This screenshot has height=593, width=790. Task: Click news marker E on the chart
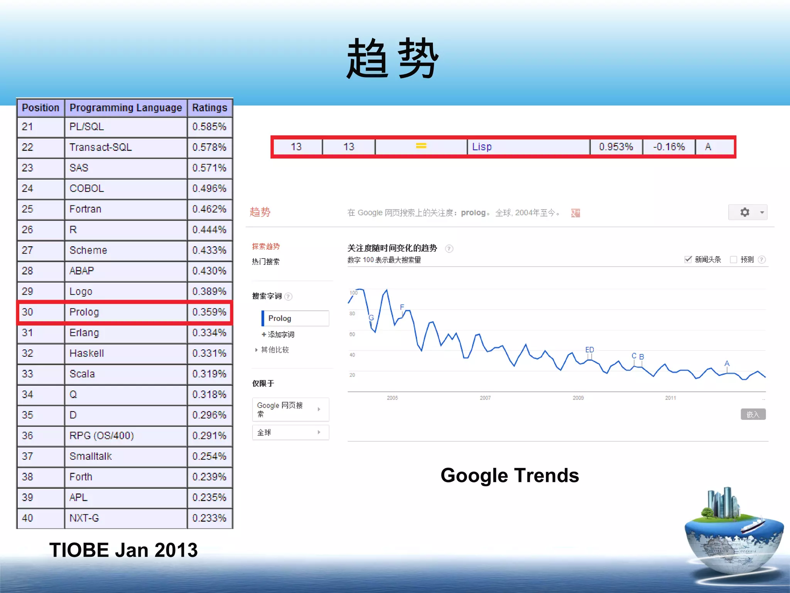click(x=587, y=350)
